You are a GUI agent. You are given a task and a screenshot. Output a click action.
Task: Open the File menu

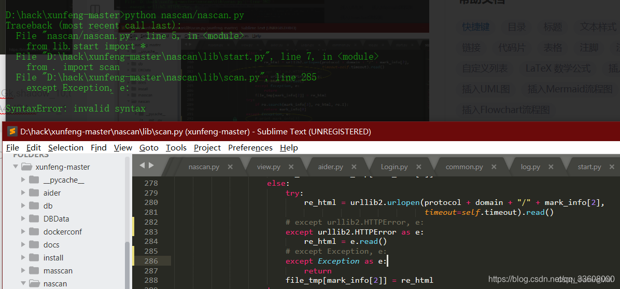point(12,148)
